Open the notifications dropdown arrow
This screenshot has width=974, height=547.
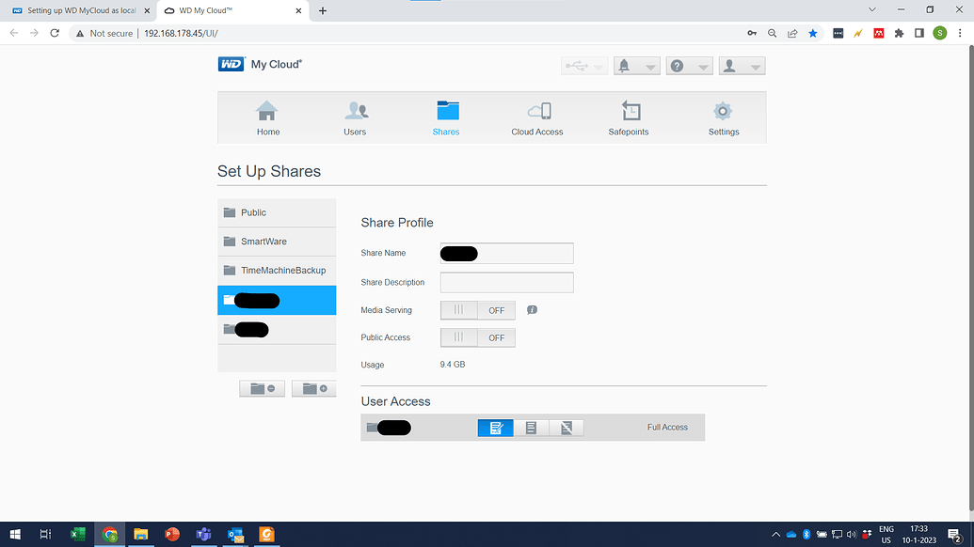647,65
